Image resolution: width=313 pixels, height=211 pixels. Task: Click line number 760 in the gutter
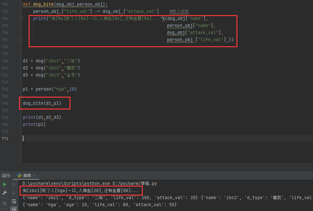point(5,61)
